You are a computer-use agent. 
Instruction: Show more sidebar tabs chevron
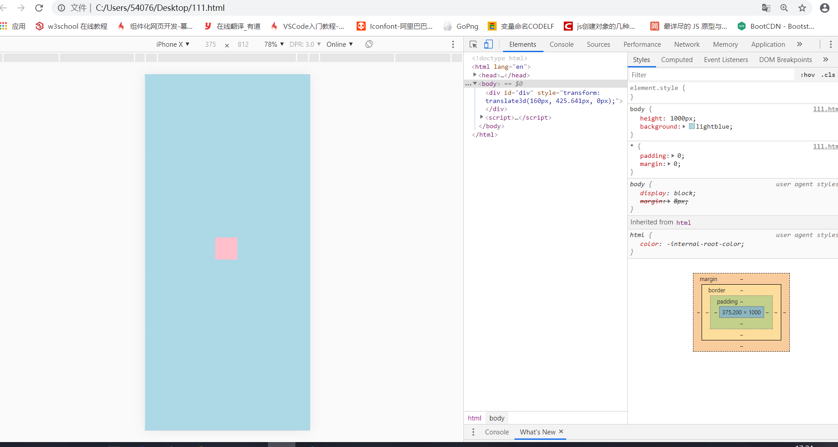point(825,59)
